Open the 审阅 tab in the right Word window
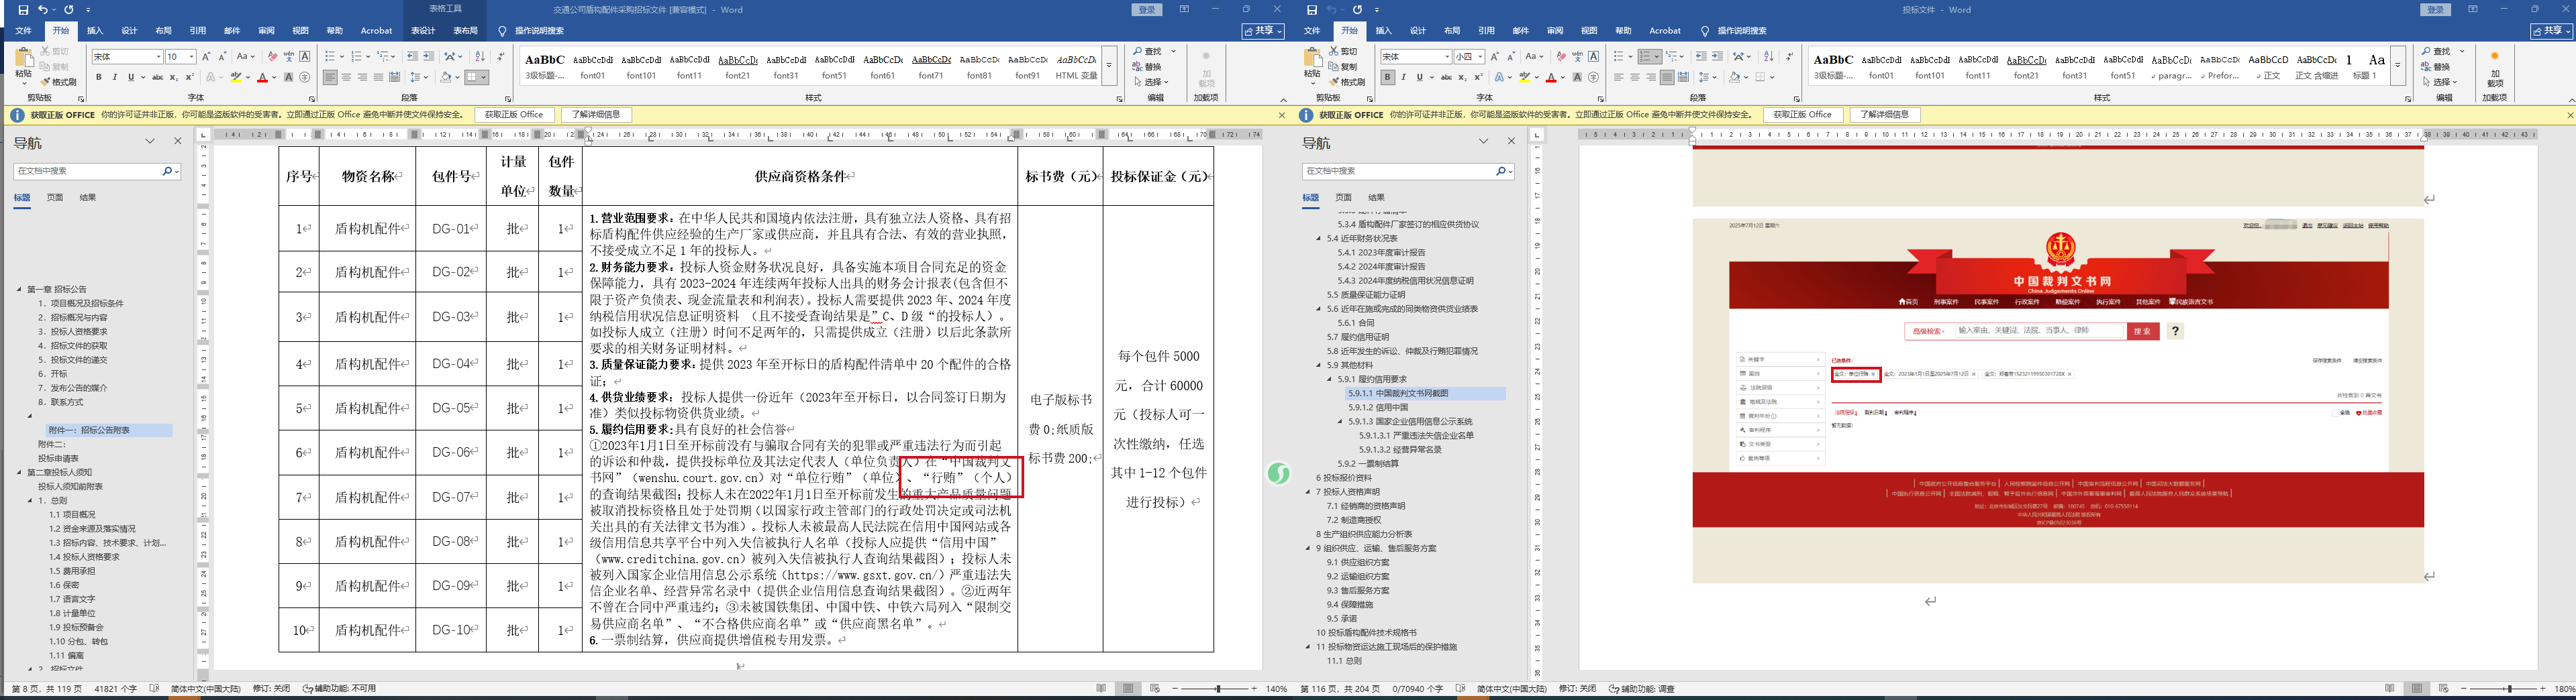Image resolution: width=2576 pixels, height=700 pixels. pyautogui.click(x=1554, y=31)
